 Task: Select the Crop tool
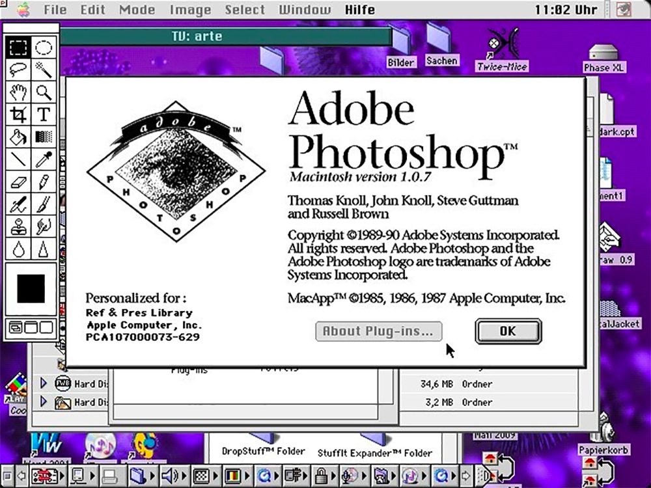pos(18,115)
